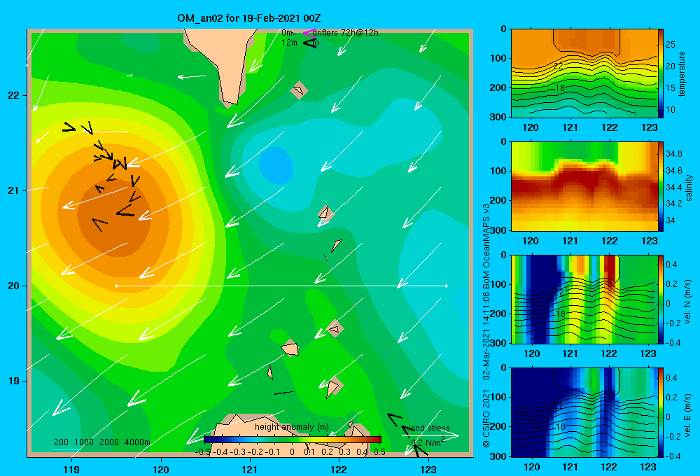The width and height of the screenshot is (700, 476).
Task: Click the 25 tick on temperature scale
Action: [x=670, y=45]
